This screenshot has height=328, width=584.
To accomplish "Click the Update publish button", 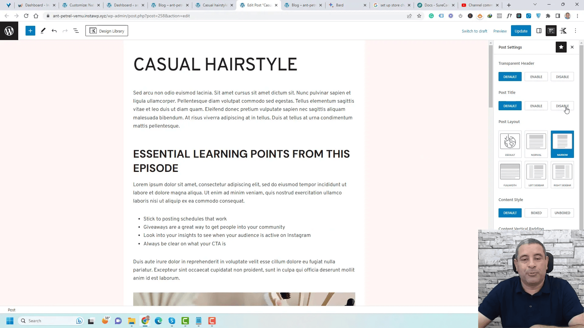I will (521, 31).
